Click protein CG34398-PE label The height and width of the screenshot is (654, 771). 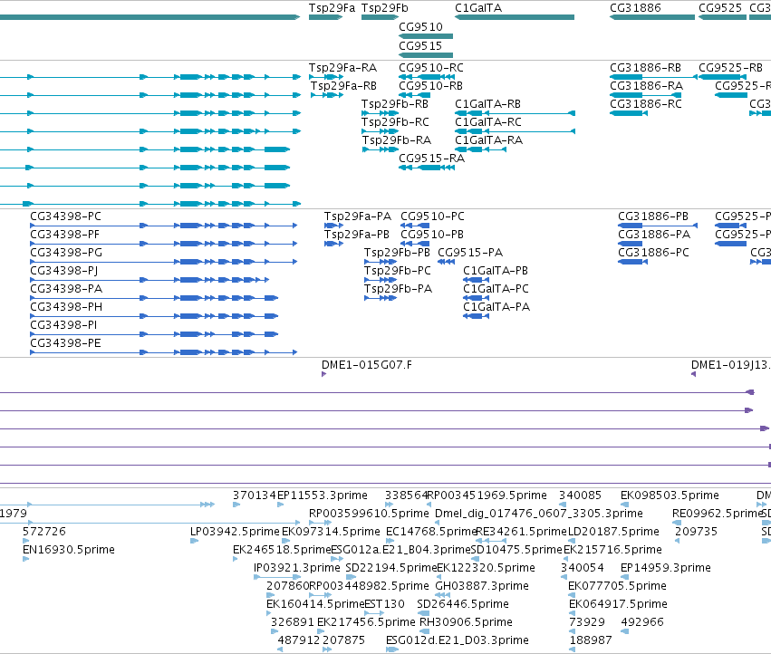(x=65, y=343)
